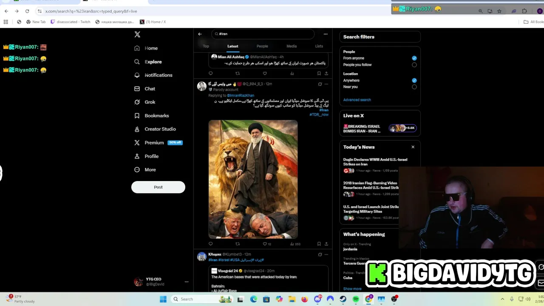The height and width of the screenshot is (306, 544).
Task: Select the Latest tab
Action: point(232,46)
